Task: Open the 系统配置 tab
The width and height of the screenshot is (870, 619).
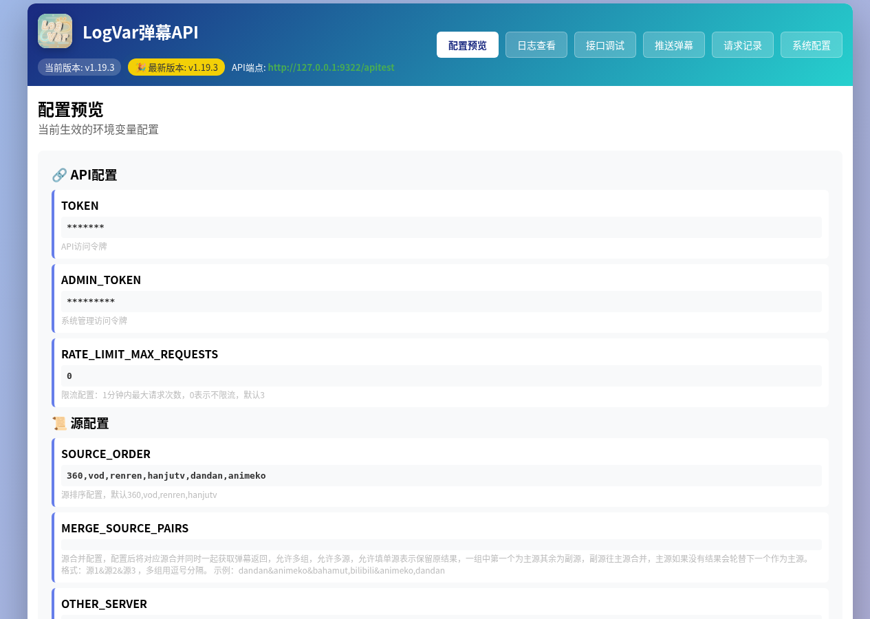Action: 812,45
